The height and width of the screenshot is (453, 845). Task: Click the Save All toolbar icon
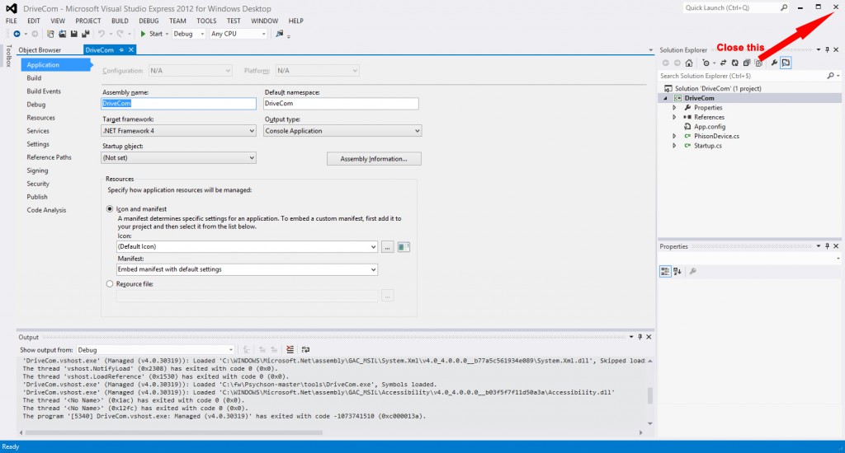(x=85, y=34)
